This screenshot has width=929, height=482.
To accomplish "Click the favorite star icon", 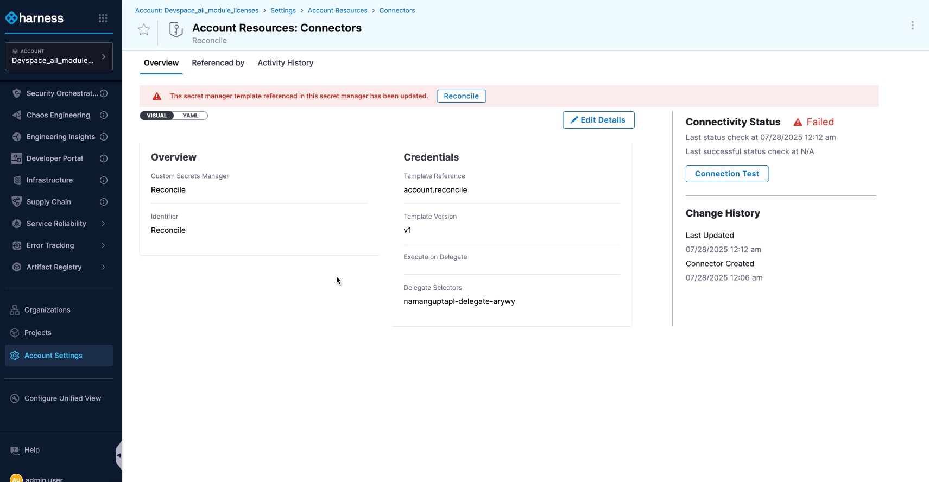I will point(144,30).
